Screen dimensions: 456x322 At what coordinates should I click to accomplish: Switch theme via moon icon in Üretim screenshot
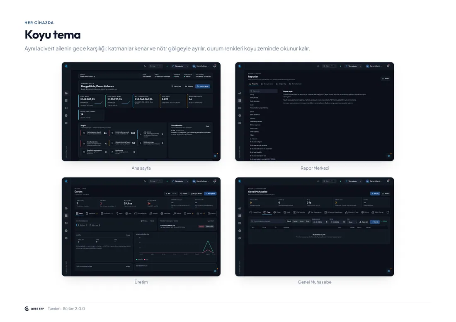pos(145,181)
